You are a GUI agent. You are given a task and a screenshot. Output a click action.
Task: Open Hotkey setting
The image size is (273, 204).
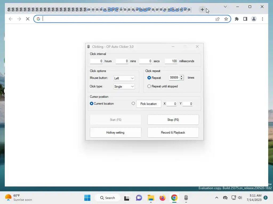tap(115, 133)
